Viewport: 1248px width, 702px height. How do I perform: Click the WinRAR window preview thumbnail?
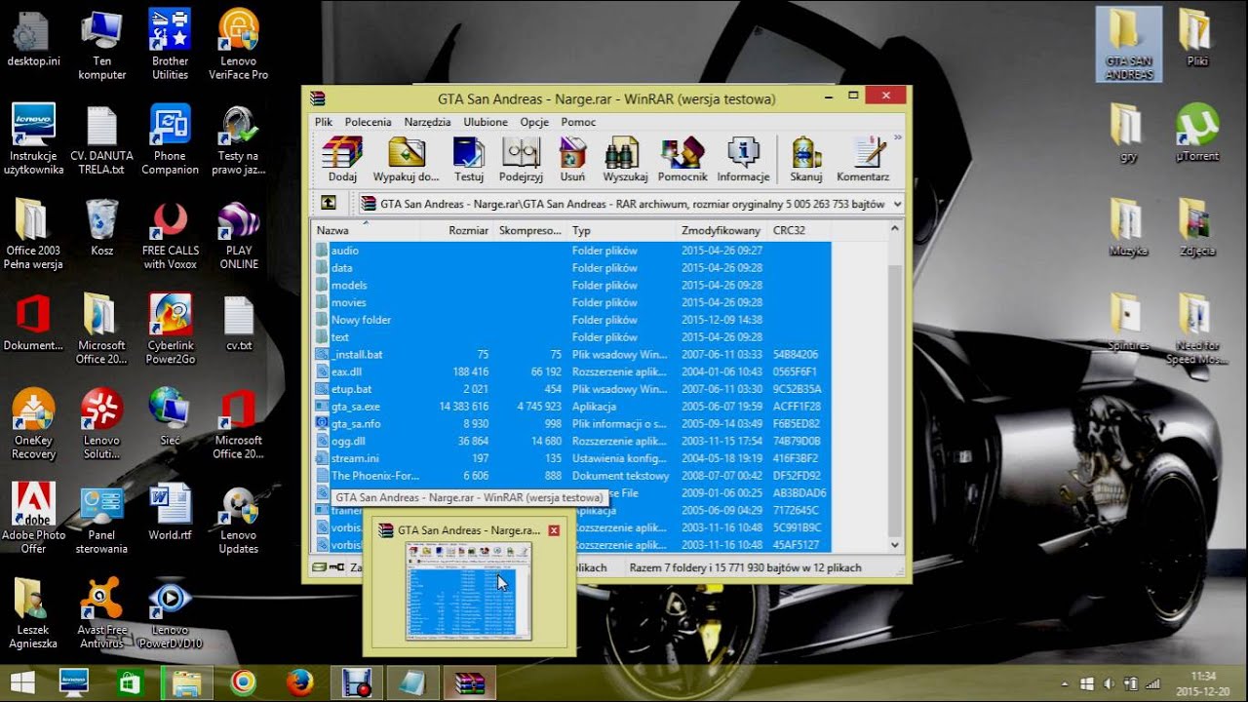(469, 591)
